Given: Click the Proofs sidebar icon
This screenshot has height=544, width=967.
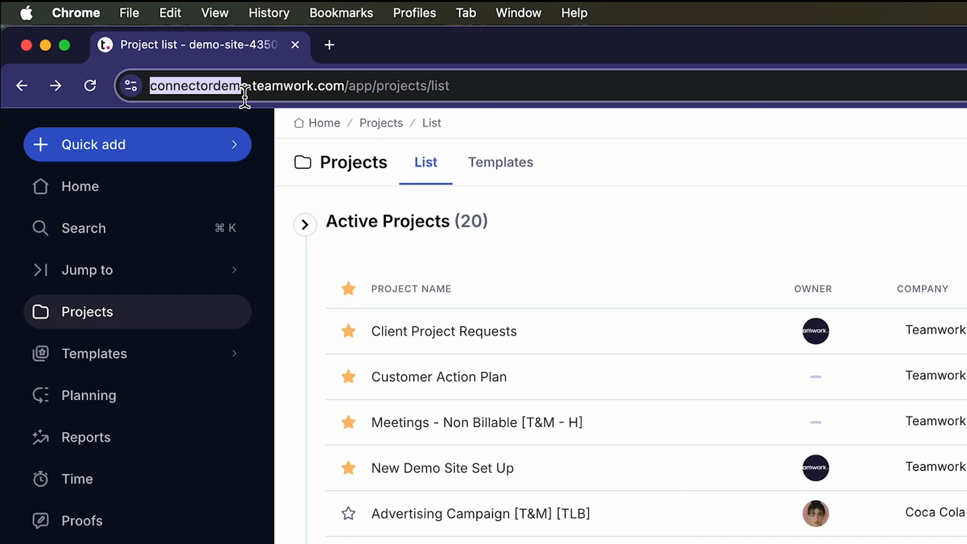Looking at the screenshot, I should (x=40, y=520).
